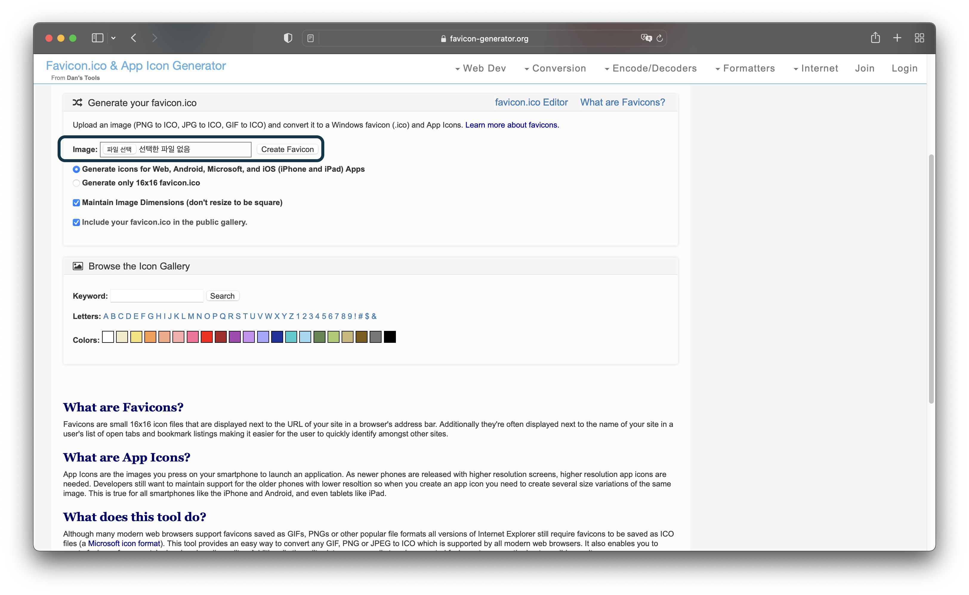Show tab overview grid icon
Screen dimensions: 969x595
click(919, 38)
